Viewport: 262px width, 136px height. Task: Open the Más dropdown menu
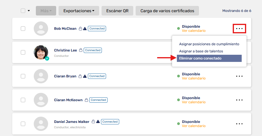[x=46, y=11]
